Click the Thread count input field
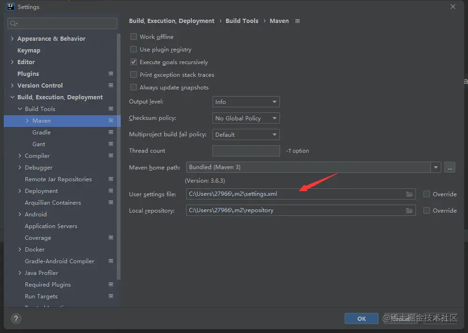Screen dimensions: 468x333 click(x=246, y=151)
